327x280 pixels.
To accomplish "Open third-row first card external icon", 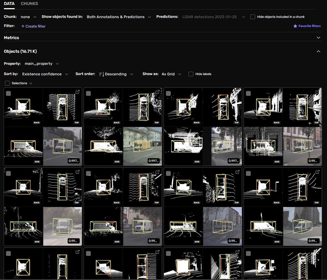I will (x=78, y=252).
